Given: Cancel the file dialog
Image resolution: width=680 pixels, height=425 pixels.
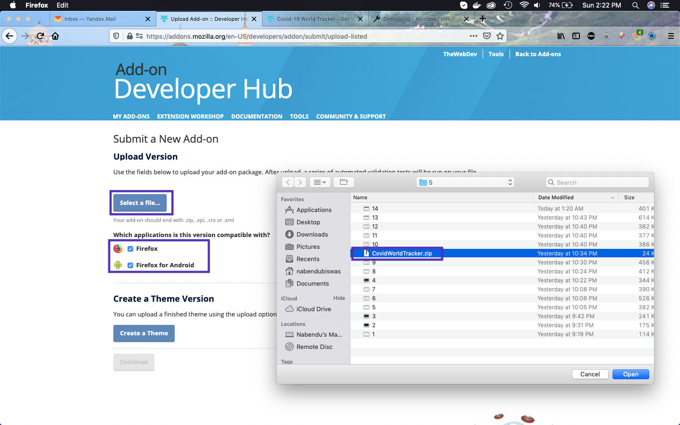Looking at the screenshot, I should 590,374.
